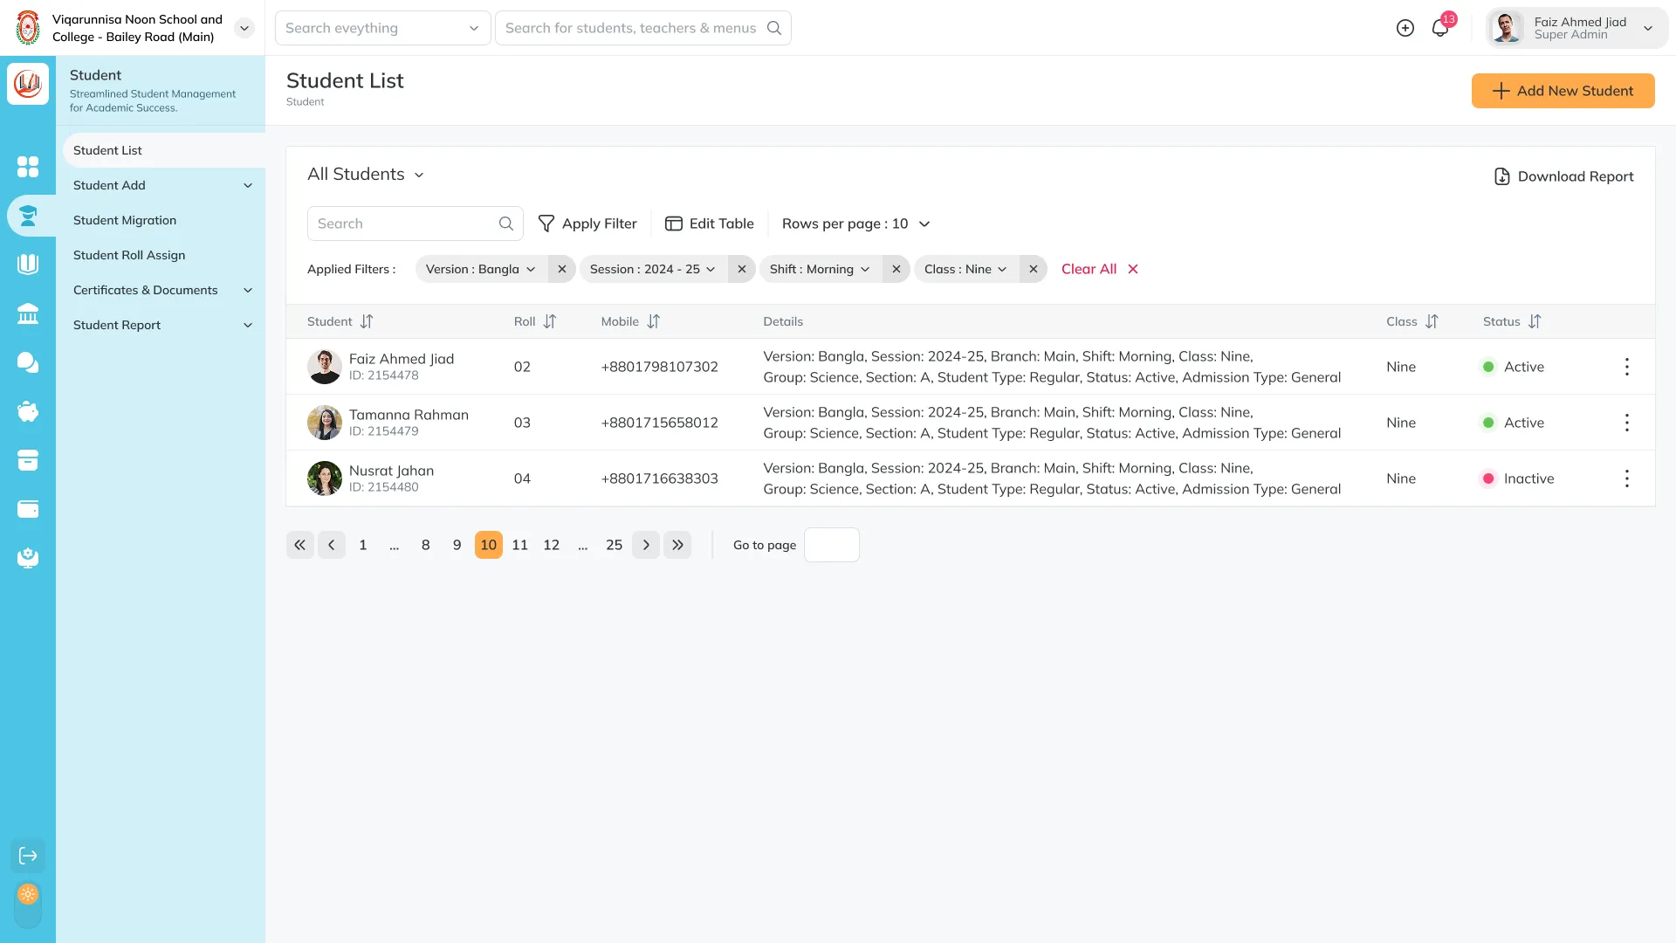The height and width of the screenshot is (943, 1676).
Task: Click the book icon in left sidebar
Action: (x=28, y=264)
